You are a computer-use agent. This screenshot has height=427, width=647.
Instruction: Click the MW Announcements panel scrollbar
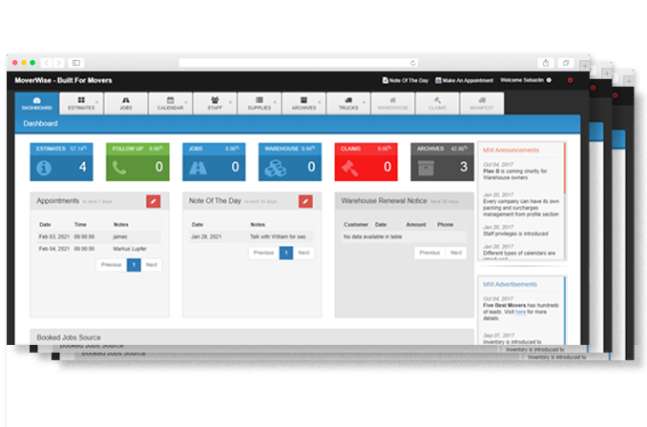click(x=565, y=168)
